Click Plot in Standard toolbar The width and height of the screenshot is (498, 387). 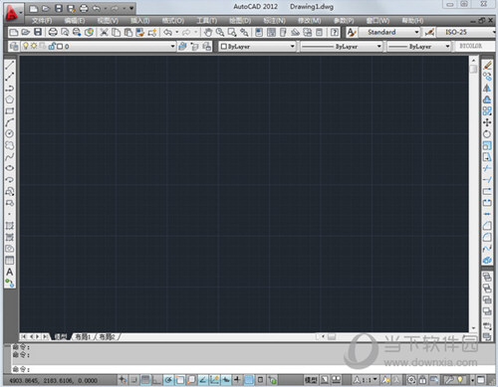pyautogui.click(x=53, y=32)
